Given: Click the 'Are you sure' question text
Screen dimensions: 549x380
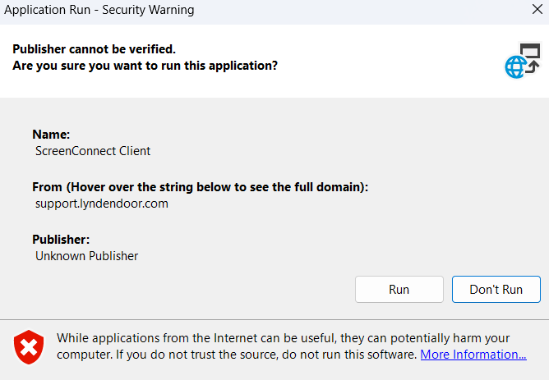Looking at the screenshot, I should pos(145,66).
